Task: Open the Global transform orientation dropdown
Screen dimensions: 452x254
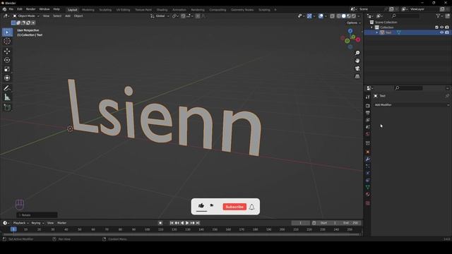Action: (x=160, y=16)
